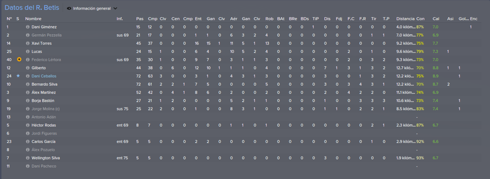Sort by the Distancia column header
This screenshot has width=490, height=179.
click(x=405, y=19)
